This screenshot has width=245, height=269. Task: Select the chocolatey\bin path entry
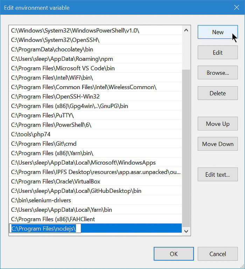point(96,49)
